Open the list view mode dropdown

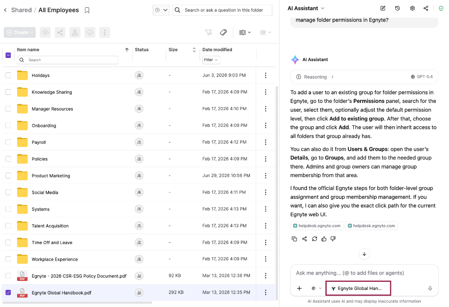coord(265,32)
